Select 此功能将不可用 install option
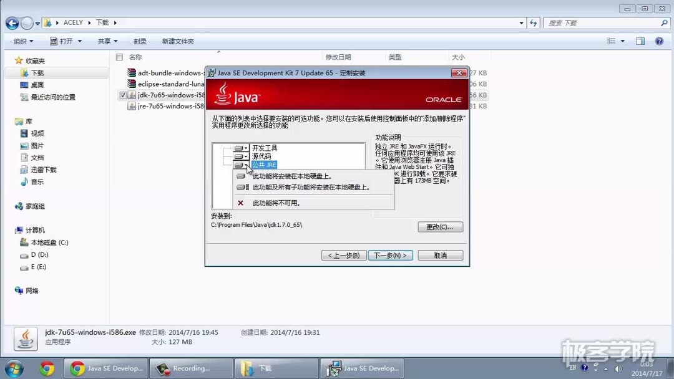Viewport: 674px width, 379px height. (286, 203)
